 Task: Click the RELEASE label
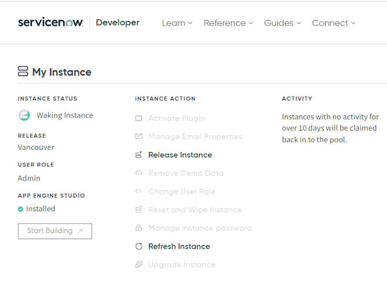tap(32, 136)
